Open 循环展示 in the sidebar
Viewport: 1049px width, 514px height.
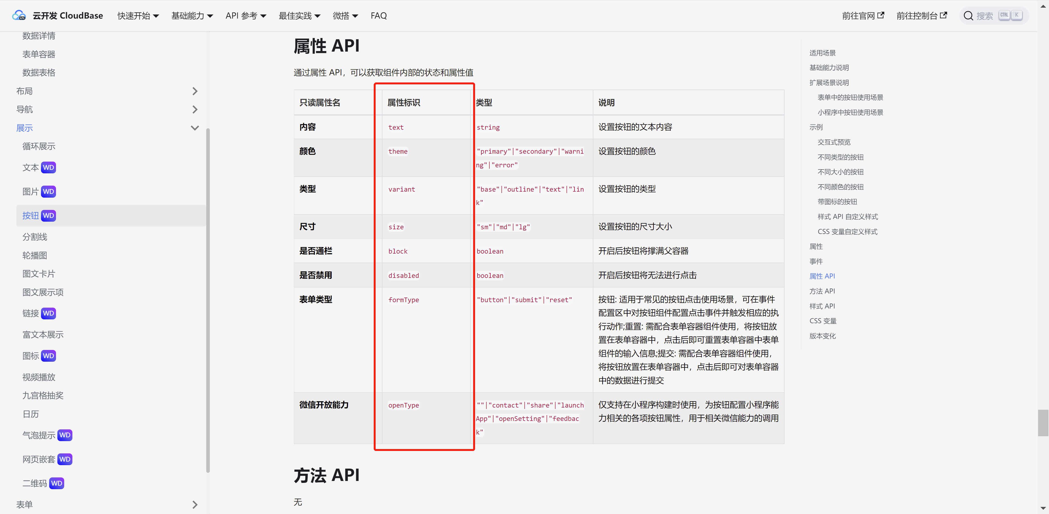pos(39,146)
